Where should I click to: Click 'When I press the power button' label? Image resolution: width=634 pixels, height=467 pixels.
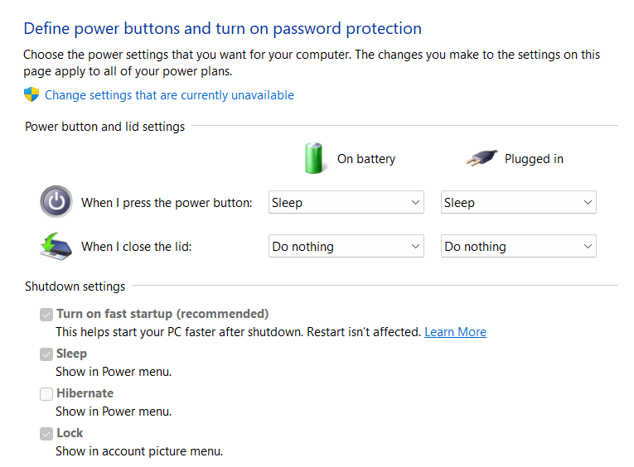tap(167, 203)
